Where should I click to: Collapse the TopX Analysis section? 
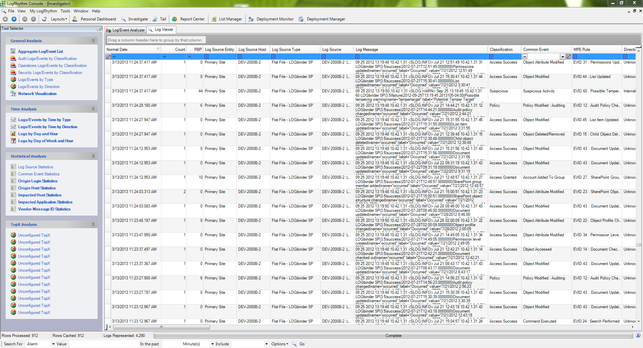(93, 224)
